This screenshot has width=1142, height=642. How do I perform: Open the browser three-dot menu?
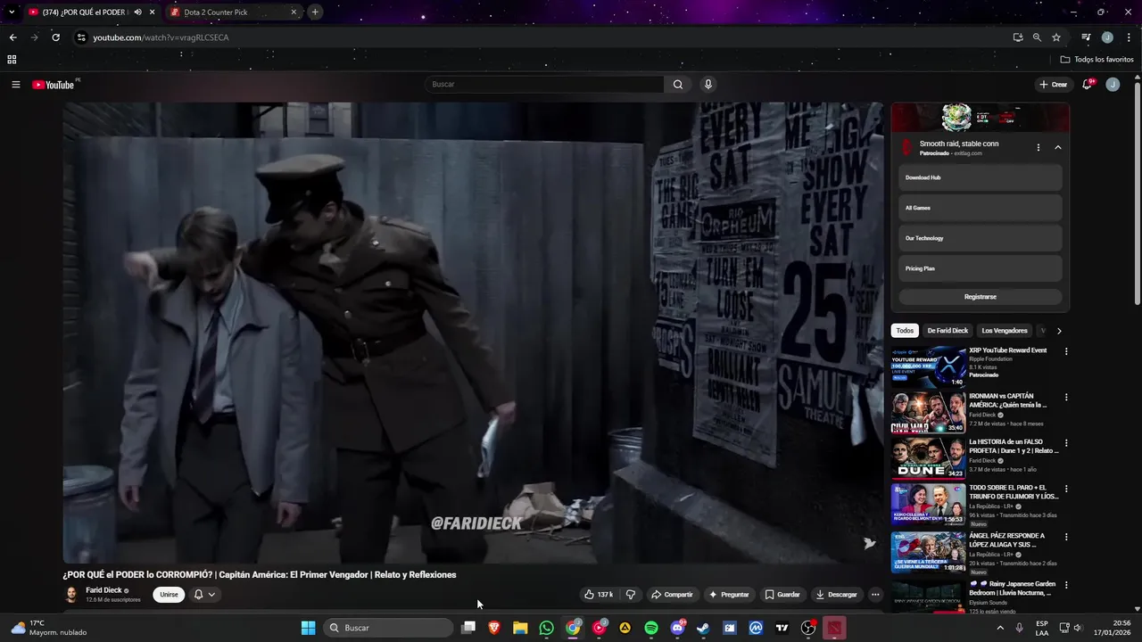coord(1128,37)
